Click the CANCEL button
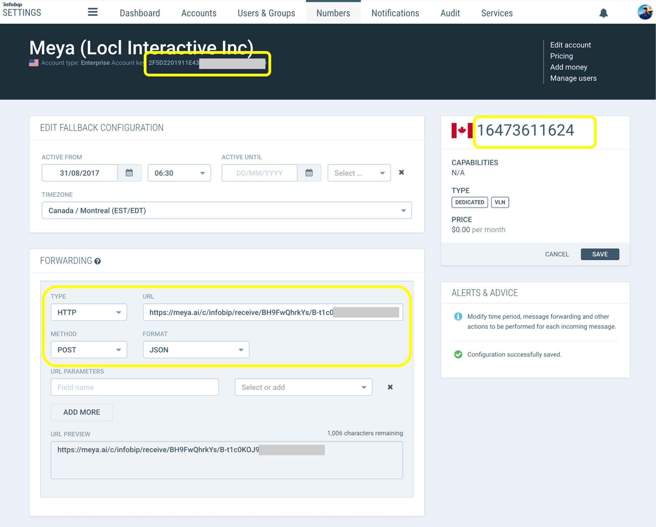The height and width of the screenshot is (527, 656). (x=557, y=254)
